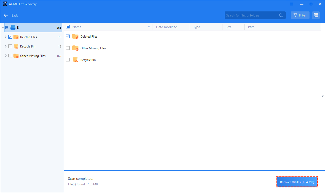Collapse the right panel arrow
The width and height of the screenshot is (325, 193).
323,96
